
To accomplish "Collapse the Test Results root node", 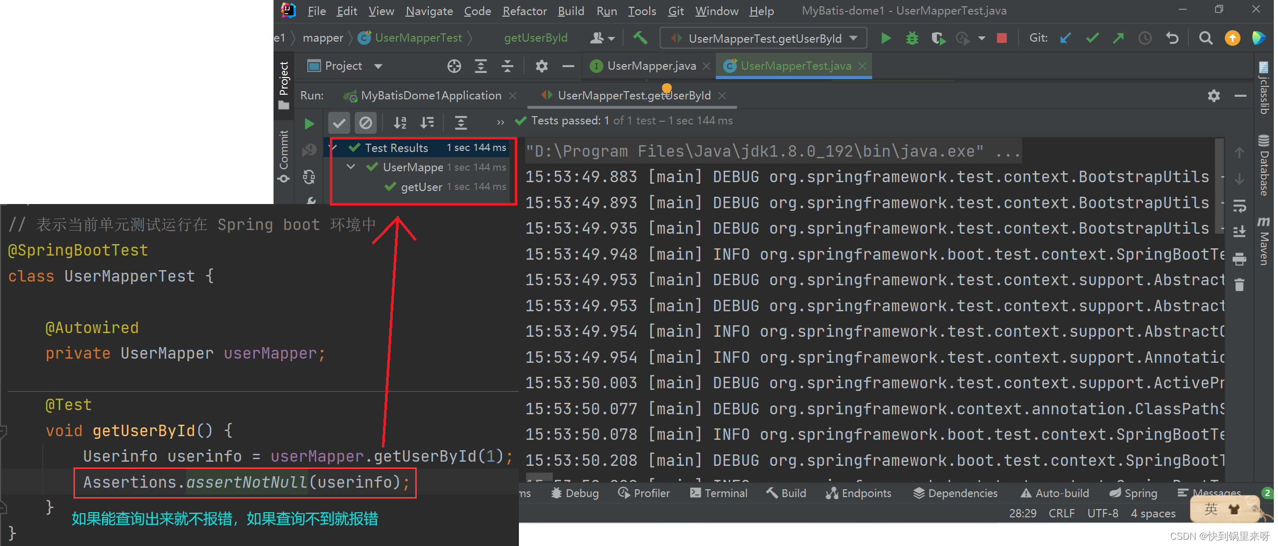I will tap(333, 148).
